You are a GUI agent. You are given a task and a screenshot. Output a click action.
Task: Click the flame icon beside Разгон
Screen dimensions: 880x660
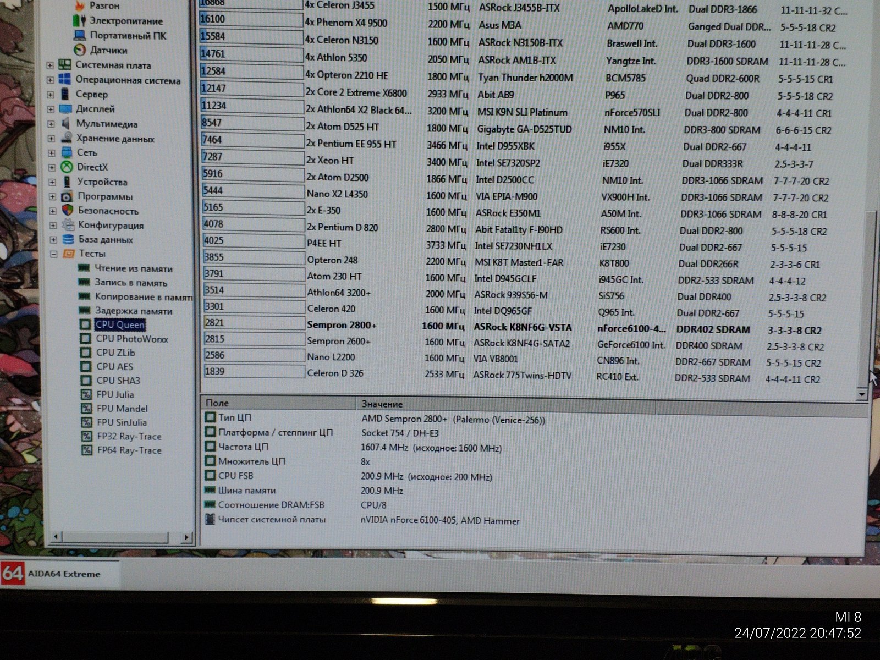80,6
